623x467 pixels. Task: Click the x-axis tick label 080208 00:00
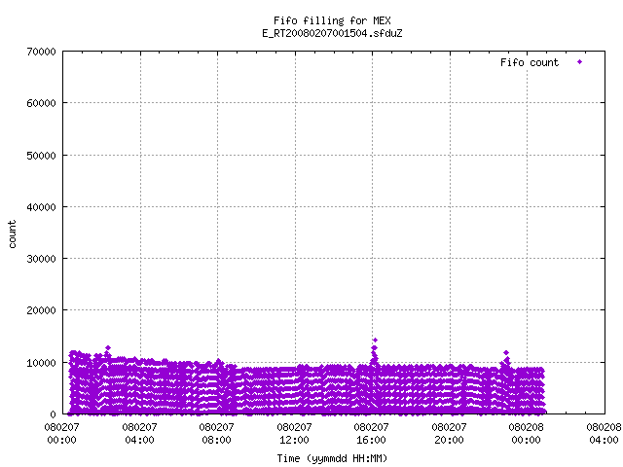click(527, 434)
